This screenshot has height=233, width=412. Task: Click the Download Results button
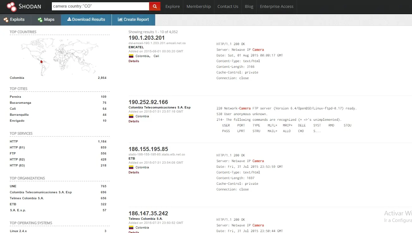[86, 20]
